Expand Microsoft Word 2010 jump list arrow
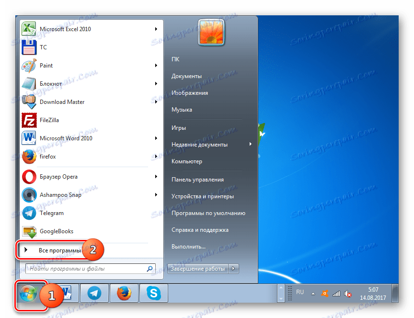The height and width of the screenshot is (318, 414). pos(156,138)
